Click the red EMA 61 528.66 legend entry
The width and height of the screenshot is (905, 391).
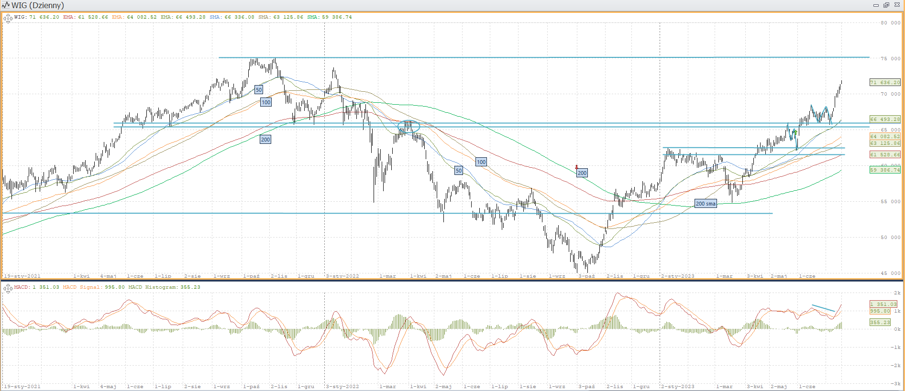click(86, 17)
